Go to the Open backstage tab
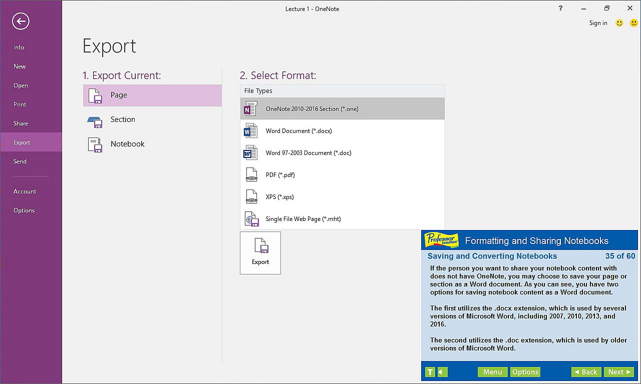The image size is (641, 384). coord(31,85)
